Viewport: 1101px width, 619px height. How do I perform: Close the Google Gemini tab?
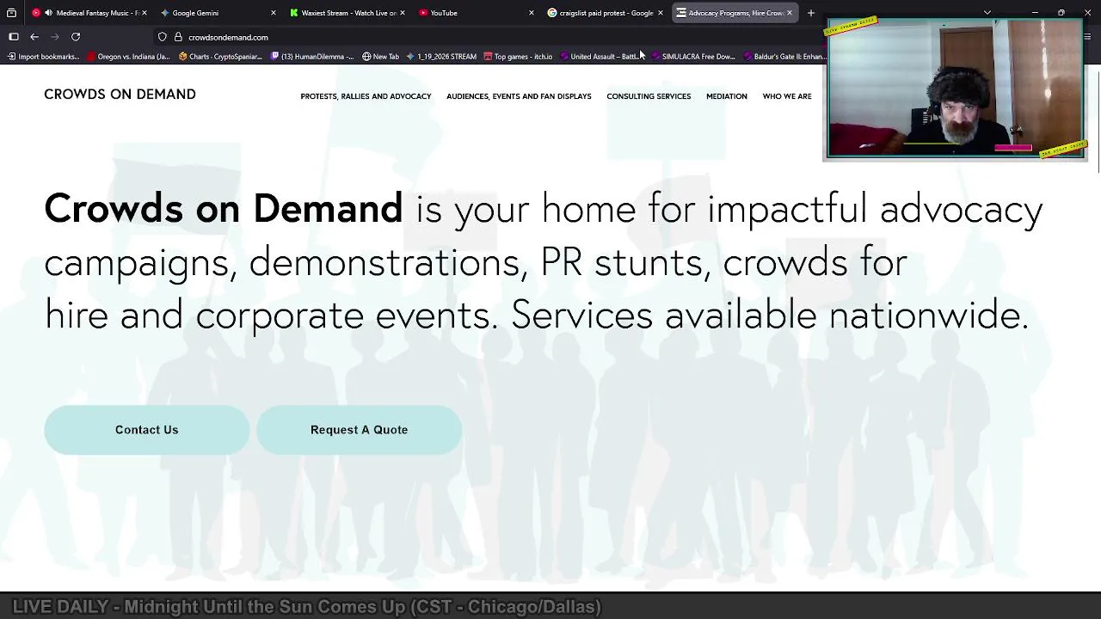pyautogui.click(x=274, y=13)
